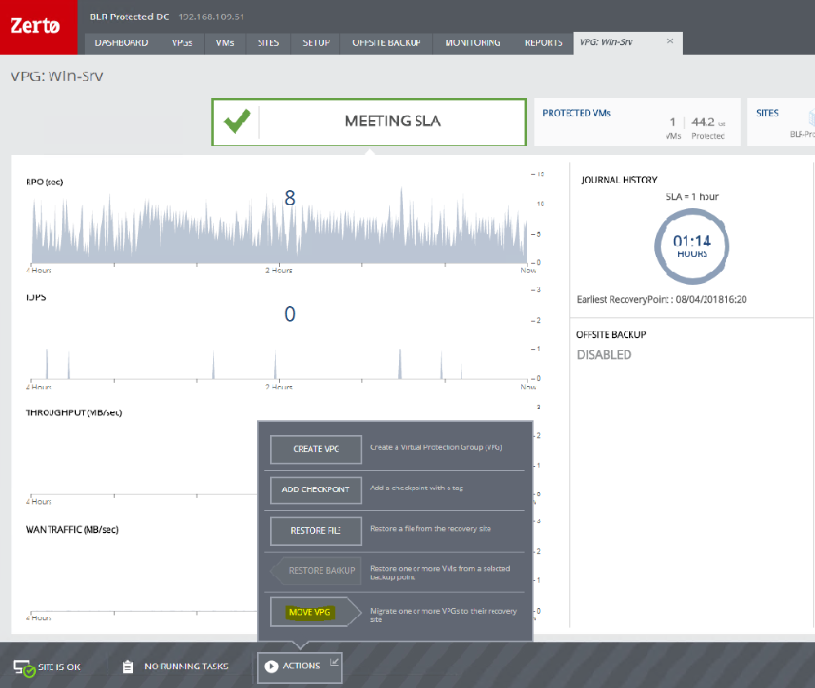
Task: Select the Reports tab
Action: coord(543,42)
